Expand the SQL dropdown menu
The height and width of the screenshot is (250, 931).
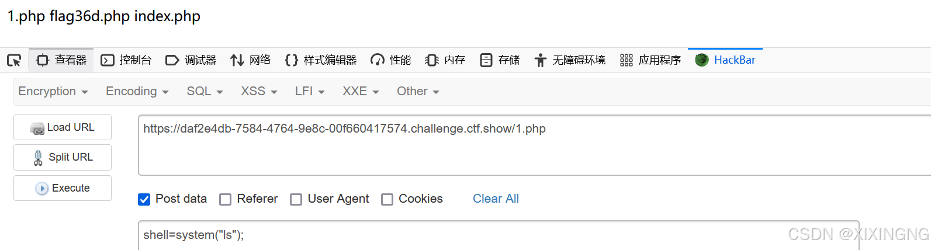pyautogui.click(x=205, y=91)
